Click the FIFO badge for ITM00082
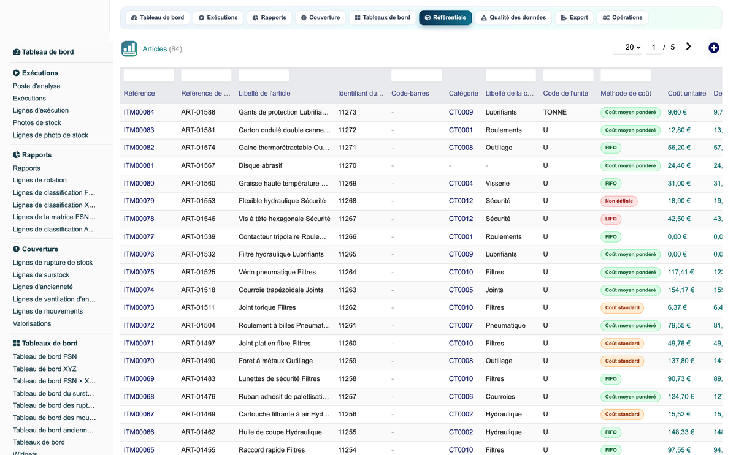The image size is (736, 455). (611, 148)
